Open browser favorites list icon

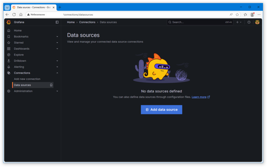245,14
